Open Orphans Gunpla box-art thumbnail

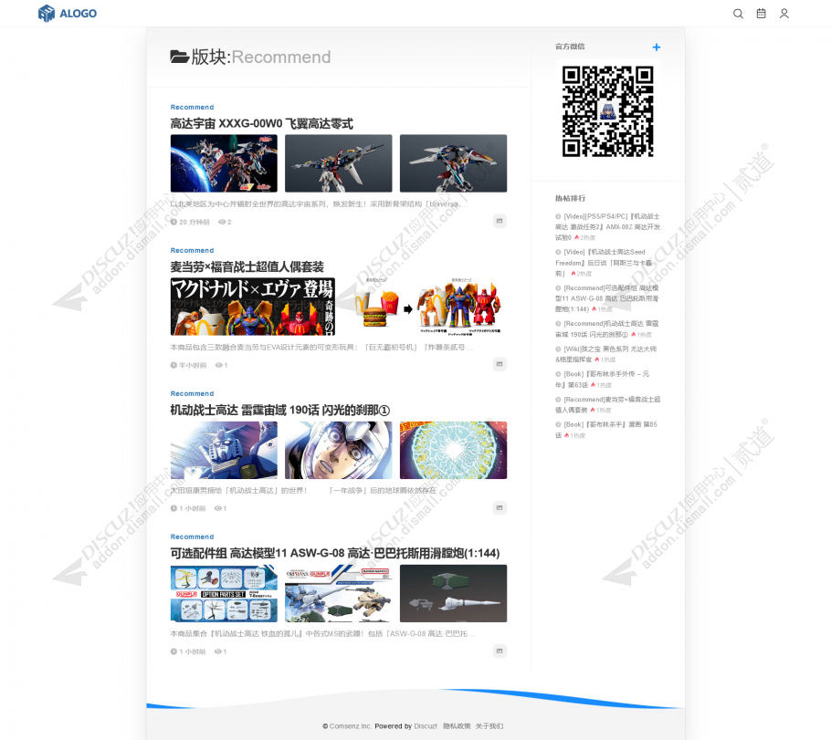[339, 593]
